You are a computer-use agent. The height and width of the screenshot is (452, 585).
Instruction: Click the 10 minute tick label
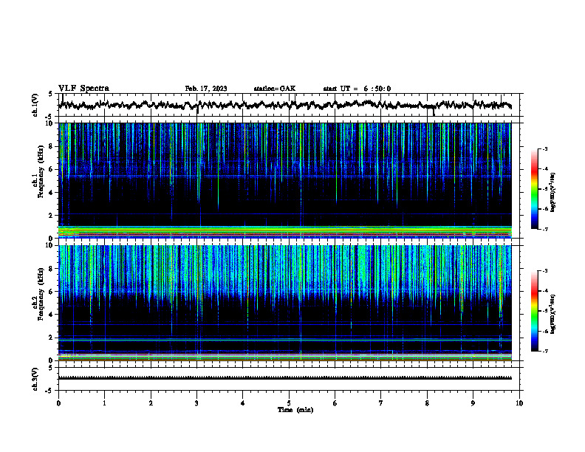519,403
